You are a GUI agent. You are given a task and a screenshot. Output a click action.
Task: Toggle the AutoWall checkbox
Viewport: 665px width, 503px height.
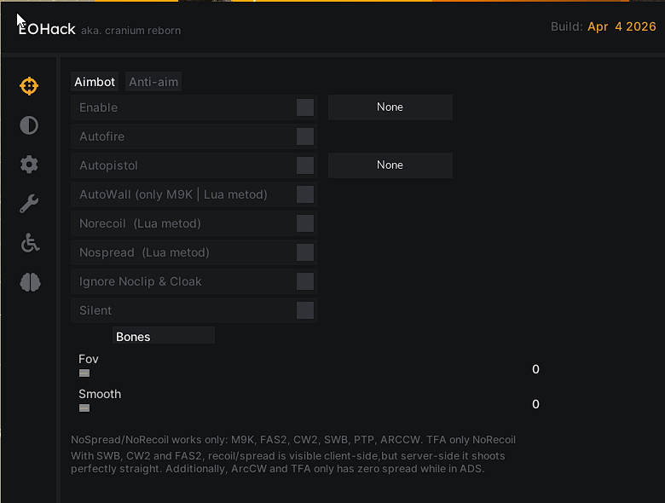tap(305, 194)
